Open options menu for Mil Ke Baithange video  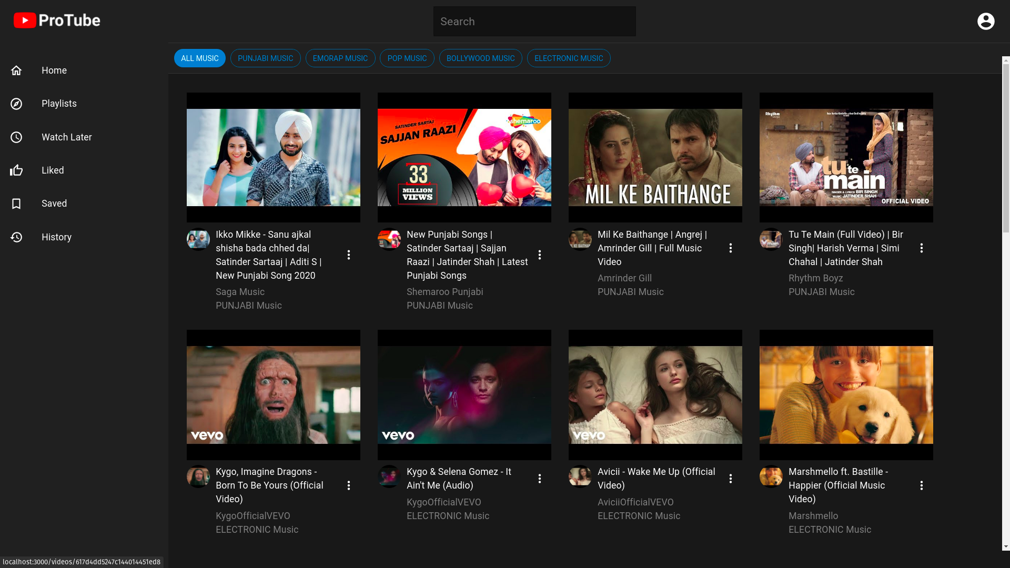tap(731, 248)
